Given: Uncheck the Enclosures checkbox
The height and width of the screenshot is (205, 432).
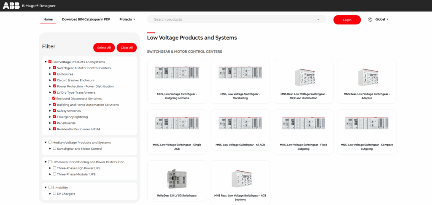Looking at the screenshot, I should click(54, 74).
